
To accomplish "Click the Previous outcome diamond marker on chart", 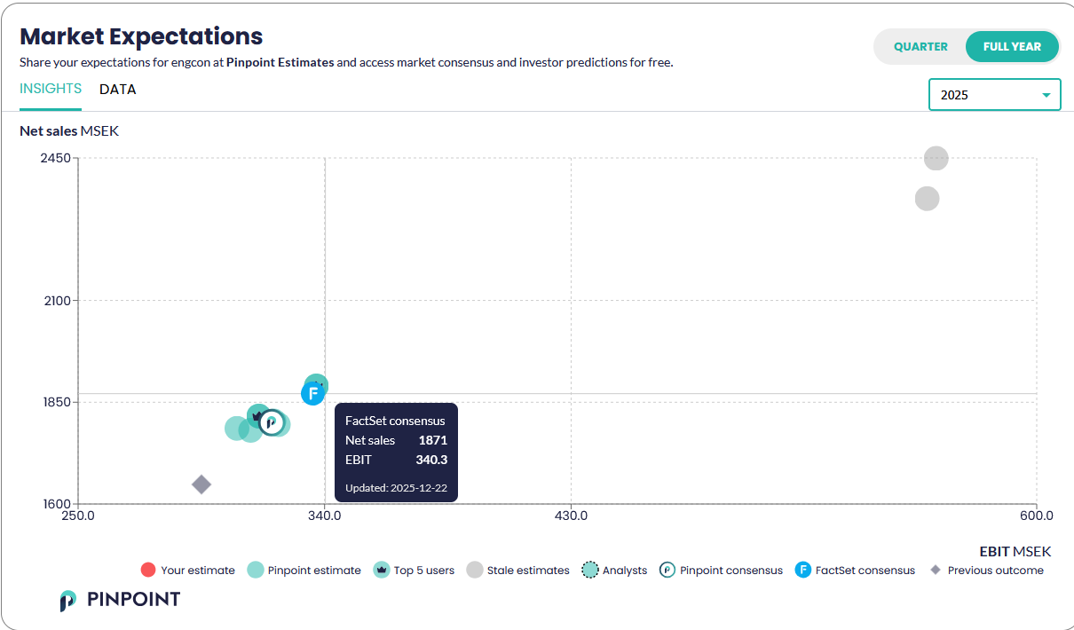I will pyautogui.click(x=201, y=484).
